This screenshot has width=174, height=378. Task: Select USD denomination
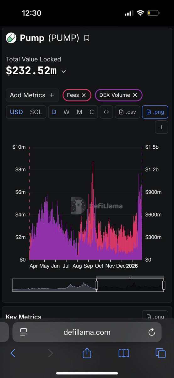pos(16,112)
